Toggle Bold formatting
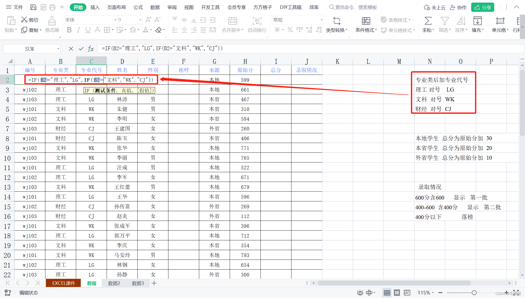This screenshot has width=525, height=298. [69, 30]
